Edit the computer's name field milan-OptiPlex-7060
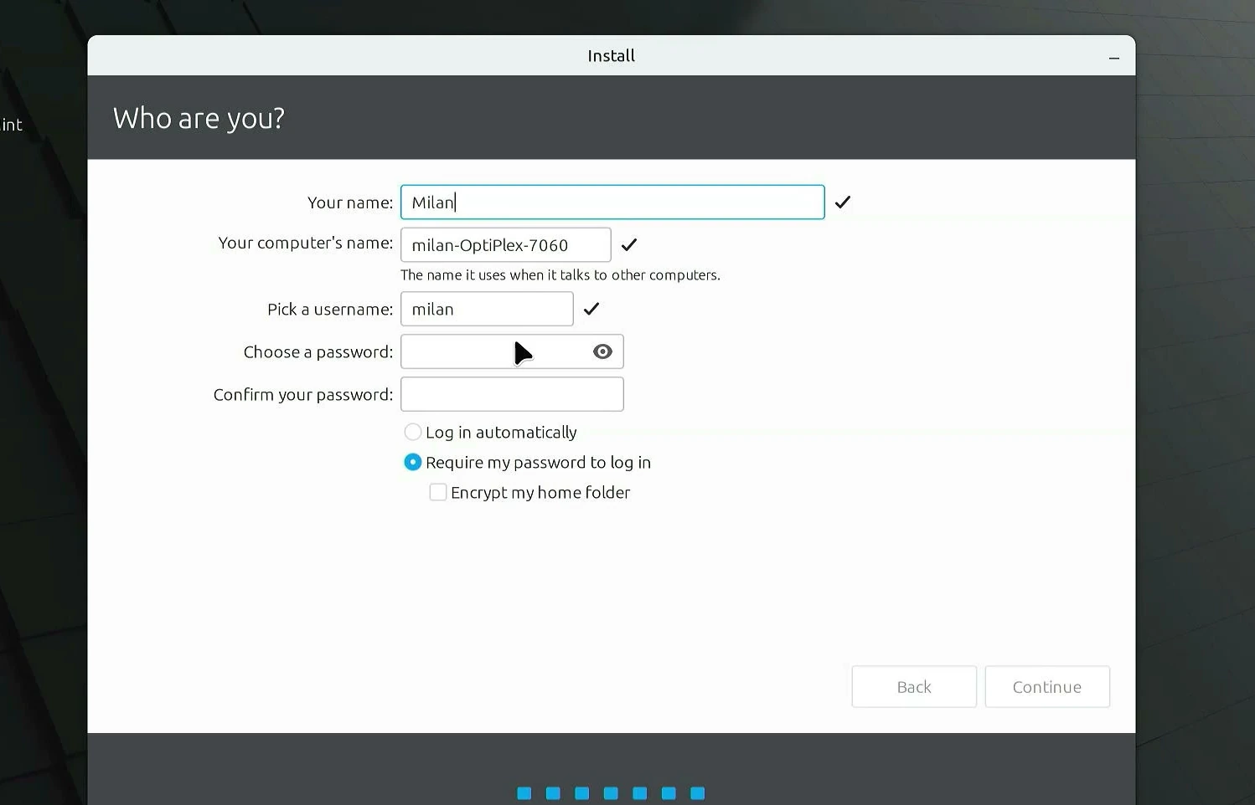This screenshot has width=1255, height=805. coord(506,244)
